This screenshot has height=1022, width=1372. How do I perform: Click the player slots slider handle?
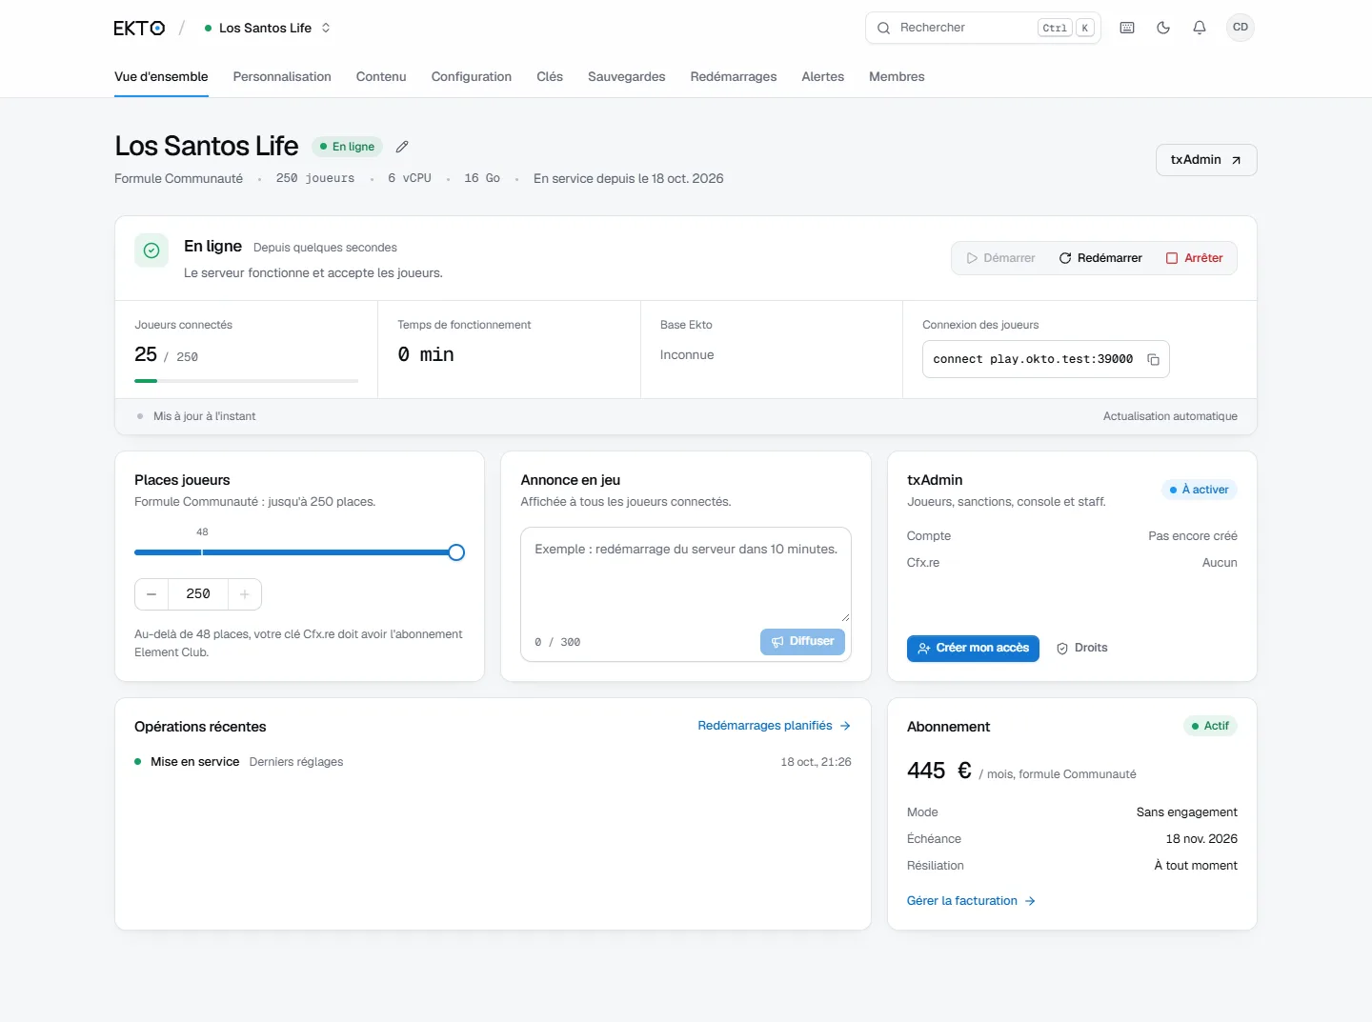pyautogui.click(x=456, y=552)
